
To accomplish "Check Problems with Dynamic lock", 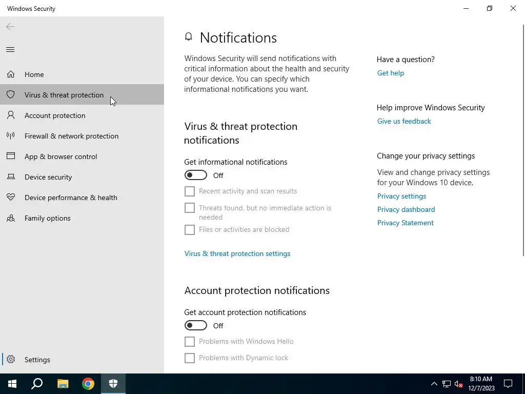I will [190, 358].
